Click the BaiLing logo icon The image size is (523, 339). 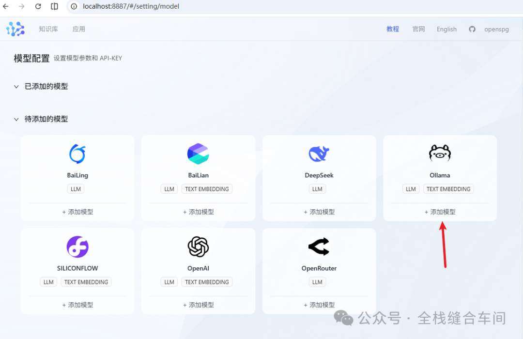coord(77,154)
